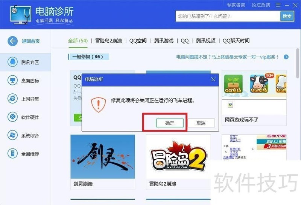
Task: Click the broken image icon in 网页游戏 card
Action: click(230, 105)
